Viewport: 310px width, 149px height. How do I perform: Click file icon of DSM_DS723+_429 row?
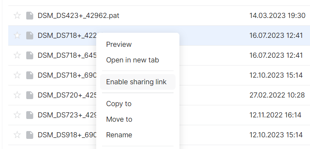[x=30, y=115]
